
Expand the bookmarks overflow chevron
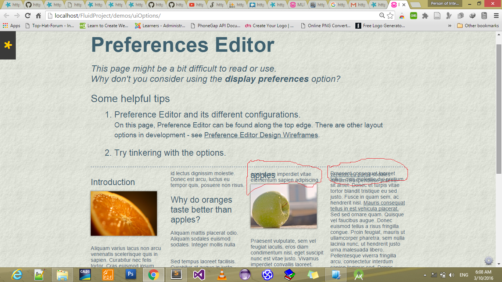tap(449, 26)
